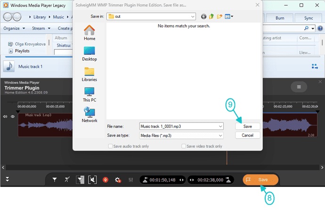
Task: Open Libraries in the places bar
Action: [89, 74]
